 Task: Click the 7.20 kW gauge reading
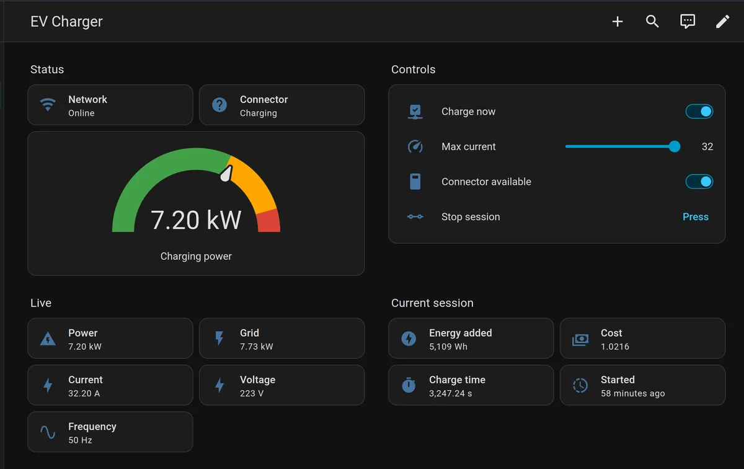point(196,220)
